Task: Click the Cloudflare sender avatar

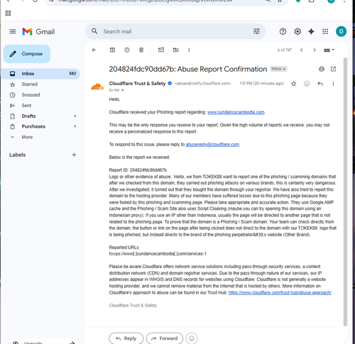Action: click(97, 87)
